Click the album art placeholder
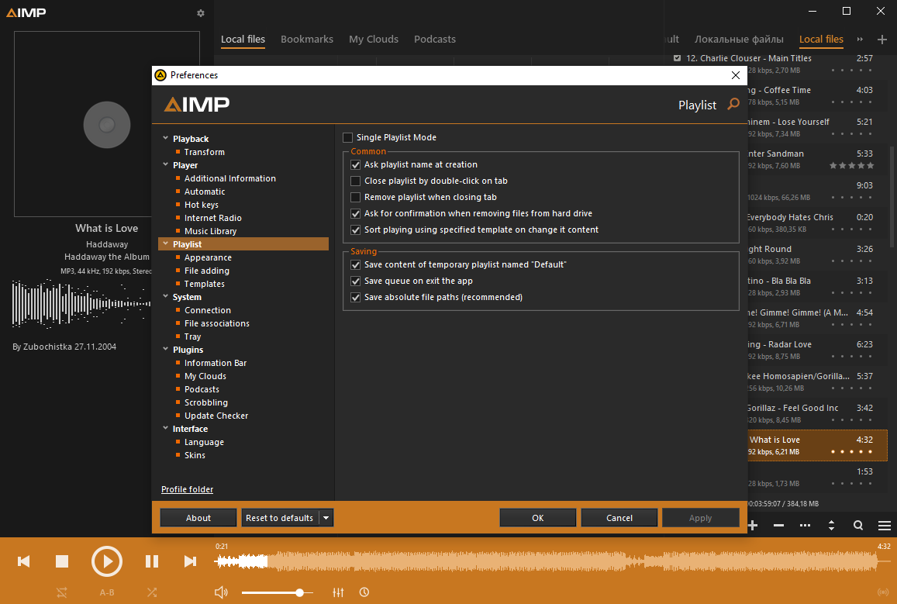The width and height of the screenshot is (897, 604). [107, 124]
